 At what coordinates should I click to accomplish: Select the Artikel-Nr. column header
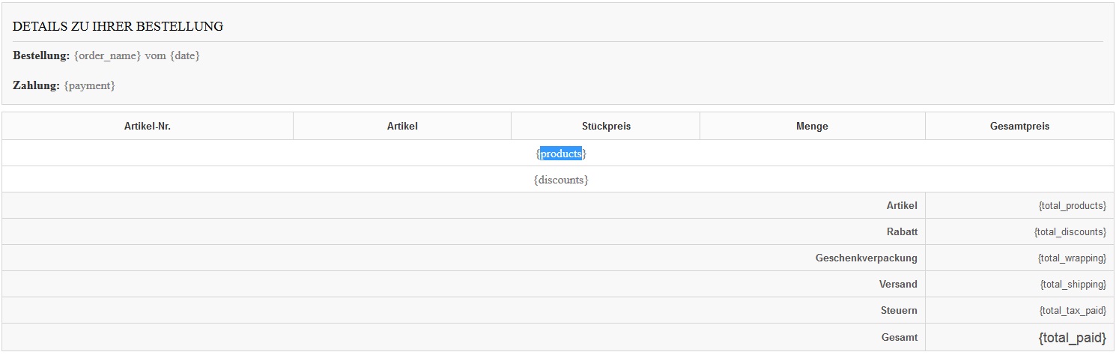click(148, 127)
